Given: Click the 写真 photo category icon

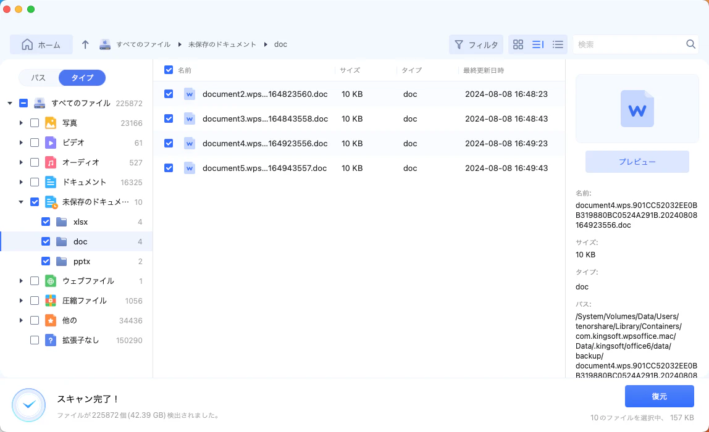Looking at the screenshot, I should tap(51, 123).
